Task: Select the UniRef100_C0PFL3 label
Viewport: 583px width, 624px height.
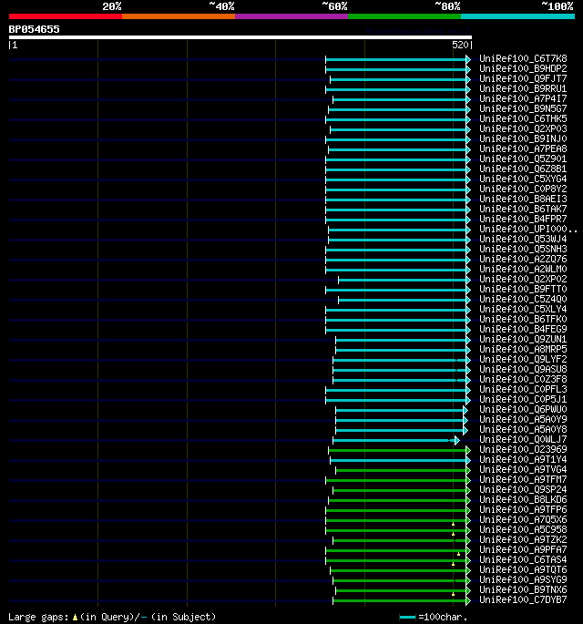Action: click(523, 389)
